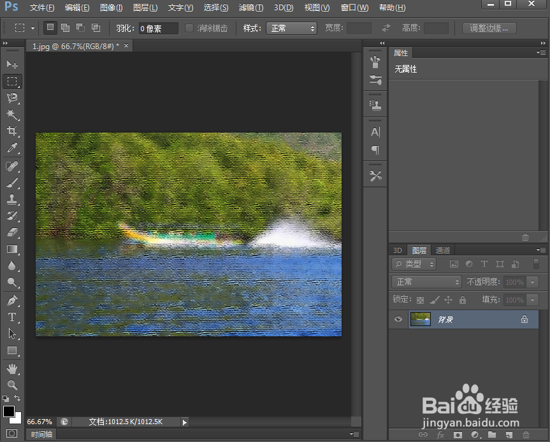
Task: Add a layer mask
Action: tap(458, 434)
